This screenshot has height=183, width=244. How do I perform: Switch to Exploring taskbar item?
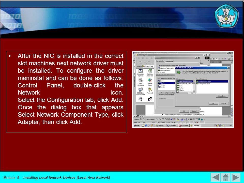tap(160, 125)
